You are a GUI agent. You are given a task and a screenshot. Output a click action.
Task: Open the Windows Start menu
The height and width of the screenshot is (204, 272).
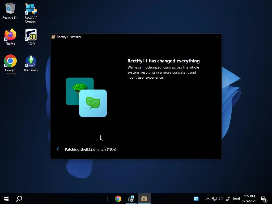pyautogui.click(x=6, y=199)
